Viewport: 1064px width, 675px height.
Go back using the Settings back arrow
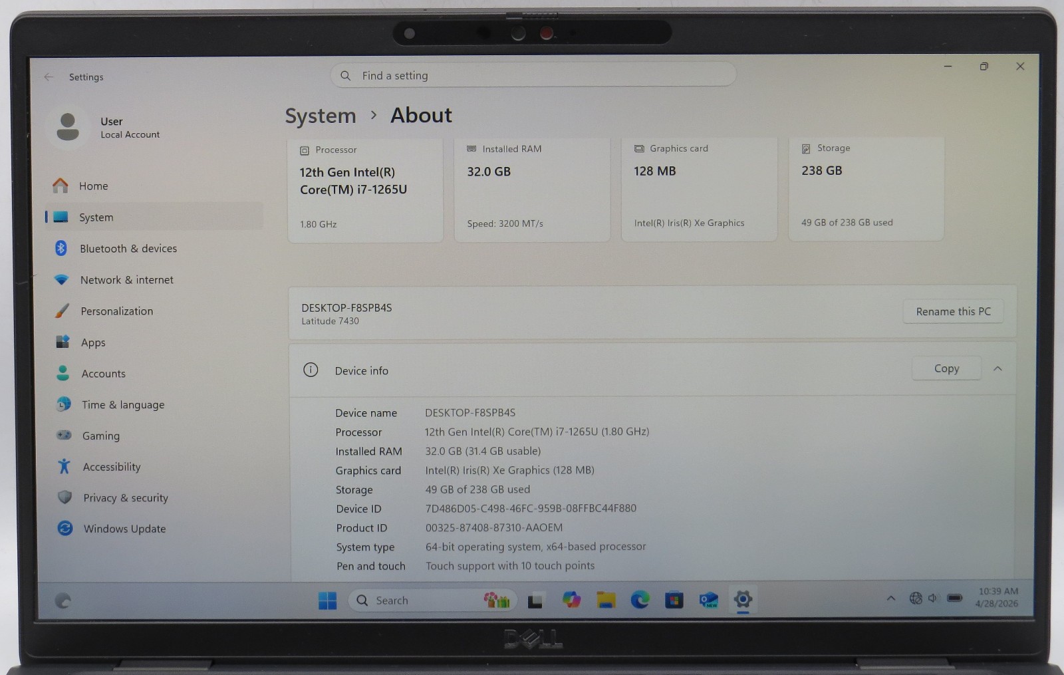(x=49, y=77)
